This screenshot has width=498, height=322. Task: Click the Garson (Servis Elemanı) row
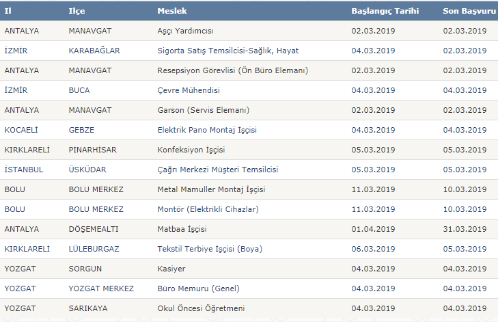coord(249,110)
